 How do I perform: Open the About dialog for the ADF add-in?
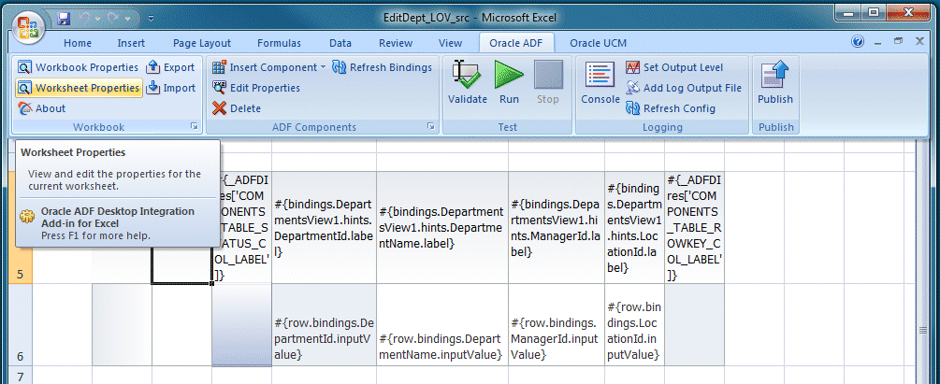(41, 108)
